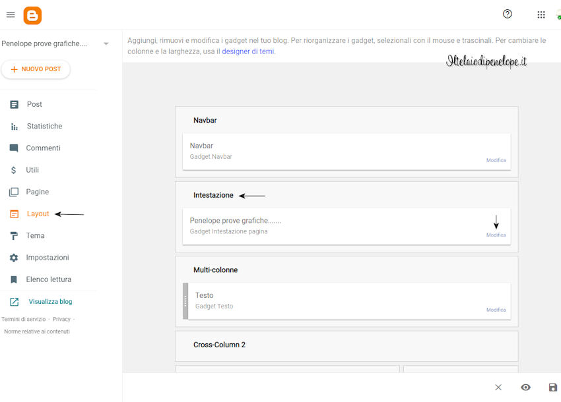
Task: Click the Statistiche bar chart icon
Action: 14,127
